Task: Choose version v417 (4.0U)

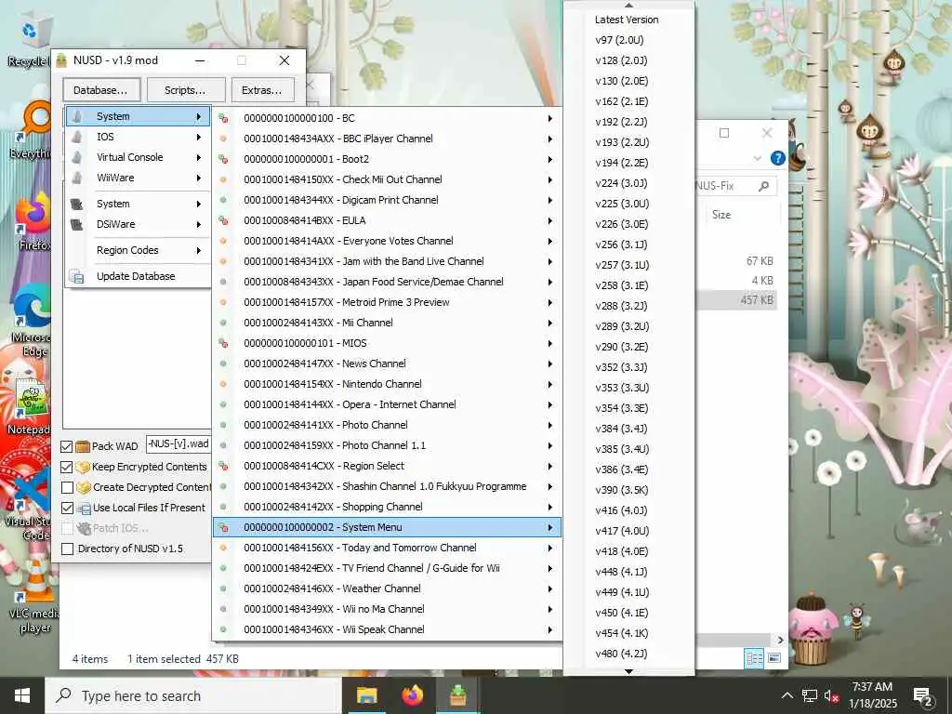Action: coord(629,531)
